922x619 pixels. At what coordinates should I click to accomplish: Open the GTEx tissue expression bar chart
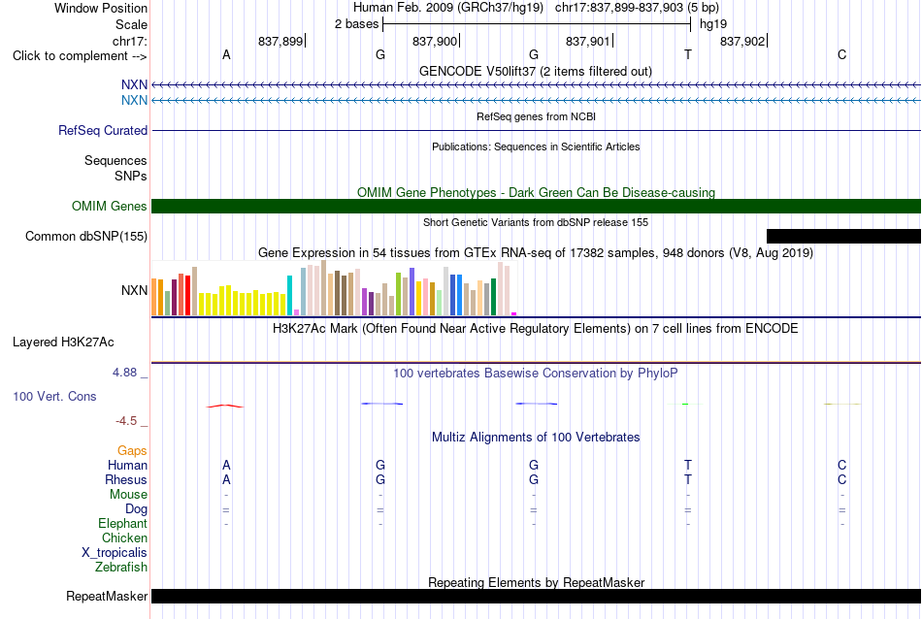[x=334, y=288]
